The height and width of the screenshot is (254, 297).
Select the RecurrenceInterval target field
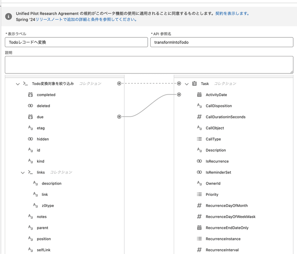222,250
